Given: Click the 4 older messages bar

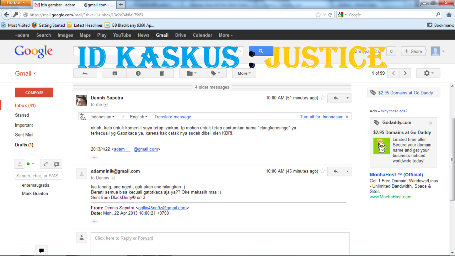Looking at the screenshot, I should click(x=212, y=87).
